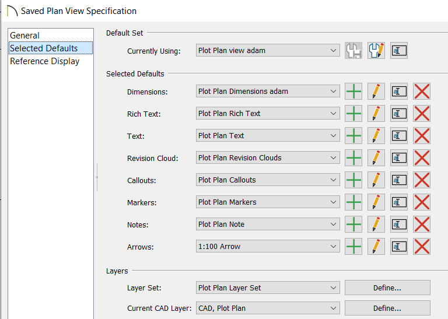
Task: Edit the Markers default
Action: click(376, 202)
